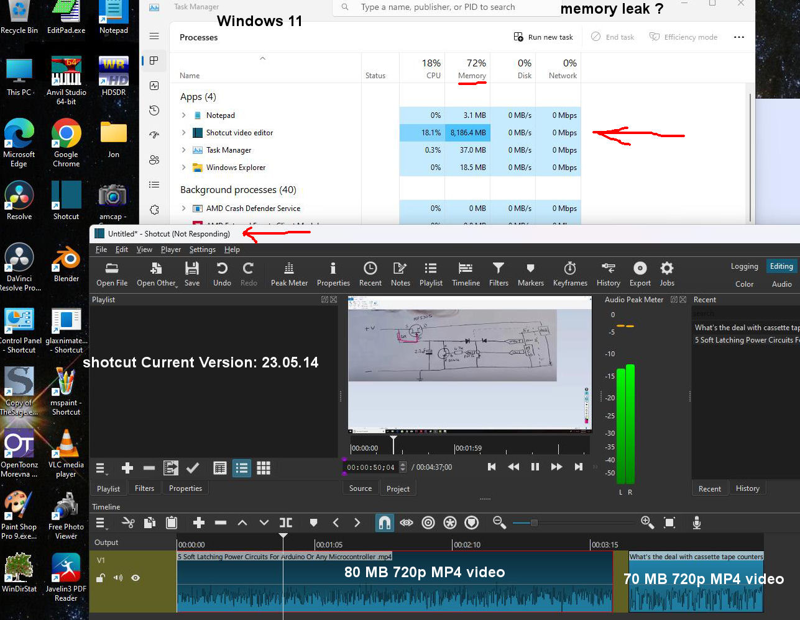800x620 pixels.
Task: Toggle ripple mode on timeline
Action: coord(428,523)
